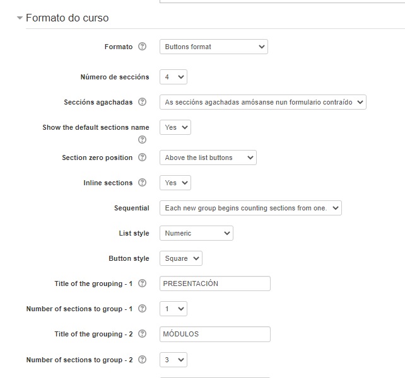The image size is (405, 378).
Task: Open the List style Numeric dropdown
Action: (x=196, y=233)
